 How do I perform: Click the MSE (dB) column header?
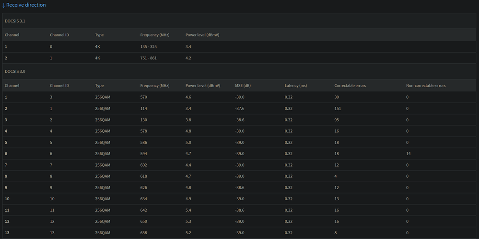coord(243,86)
